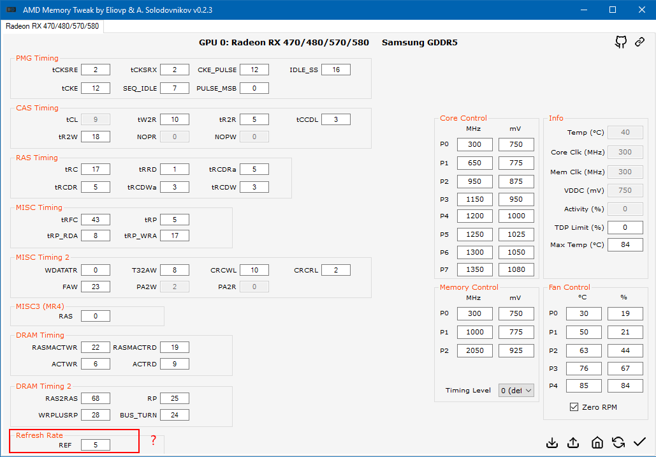
Task: Click the app icon in title bar
Action: (x=11, y=10)
